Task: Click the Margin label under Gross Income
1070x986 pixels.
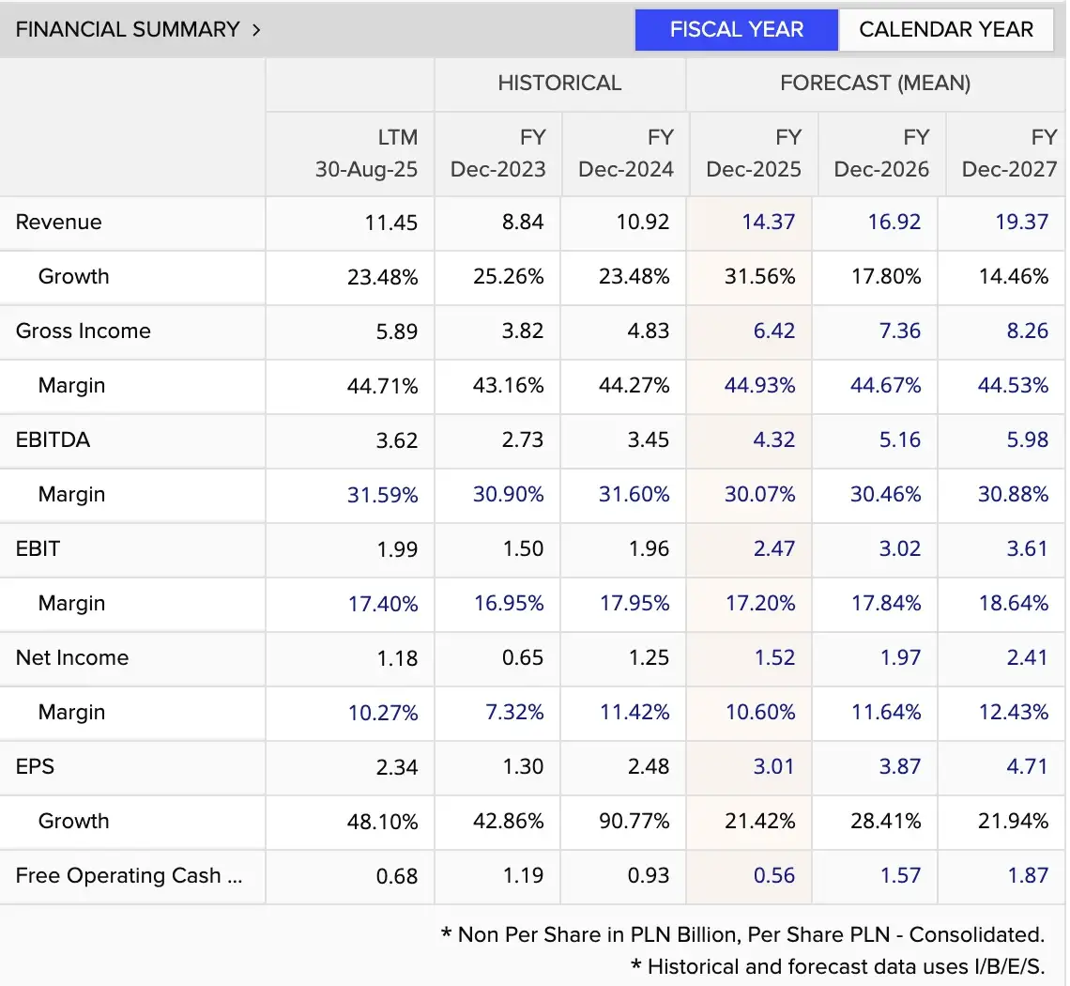Action: coord(71,386)
